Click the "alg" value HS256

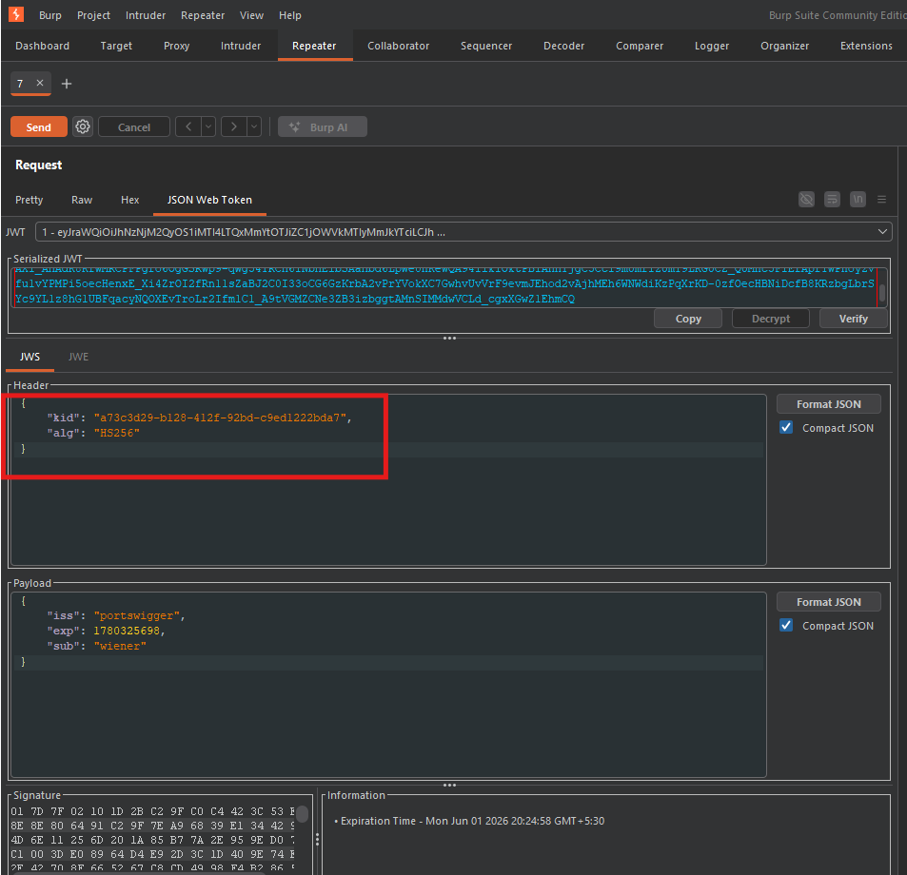point(116,433)
